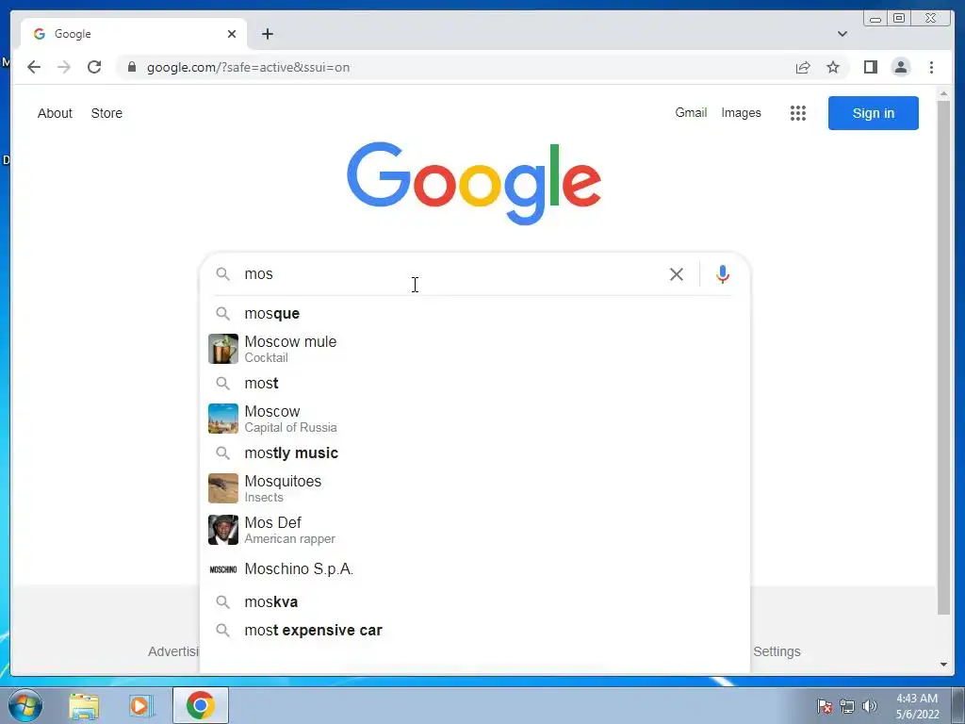Launch Windows Media Player from the taskbar
The image size is (965, 724).
pos(141,705)
